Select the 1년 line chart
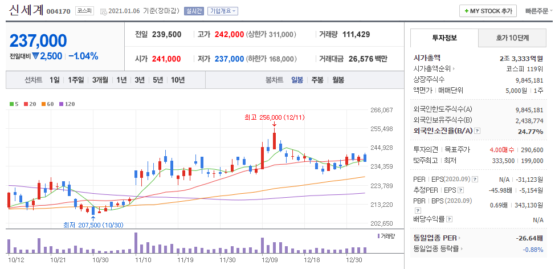This screenshot has height=269, width=559. pos(121,80)
